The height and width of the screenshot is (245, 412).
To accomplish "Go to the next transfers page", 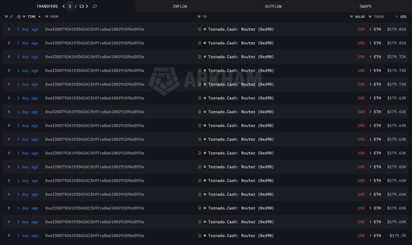I will tap(87, 6).
